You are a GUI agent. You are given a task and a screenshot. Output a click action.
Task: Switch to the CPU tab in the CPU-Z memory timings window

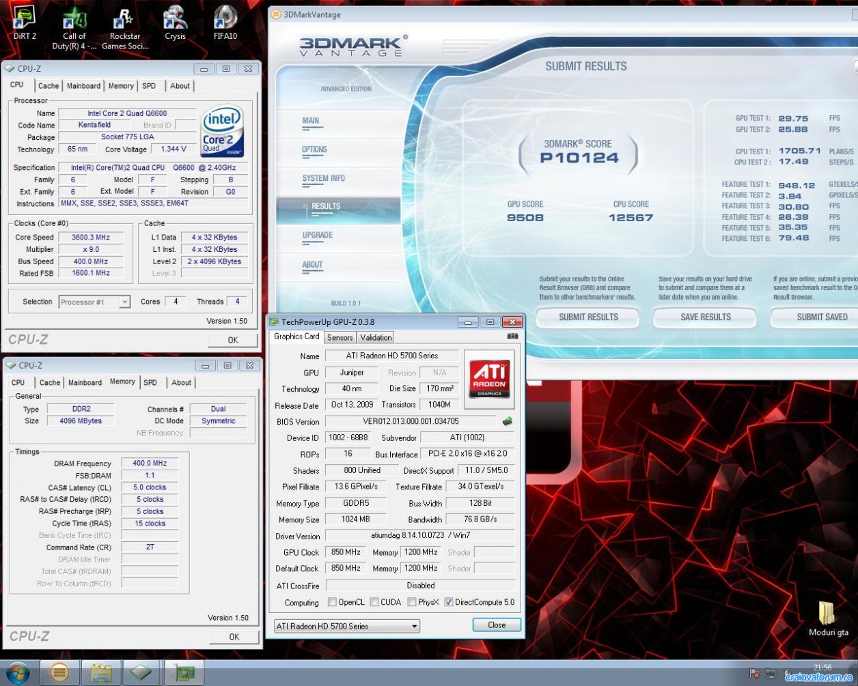click(18, 383)
